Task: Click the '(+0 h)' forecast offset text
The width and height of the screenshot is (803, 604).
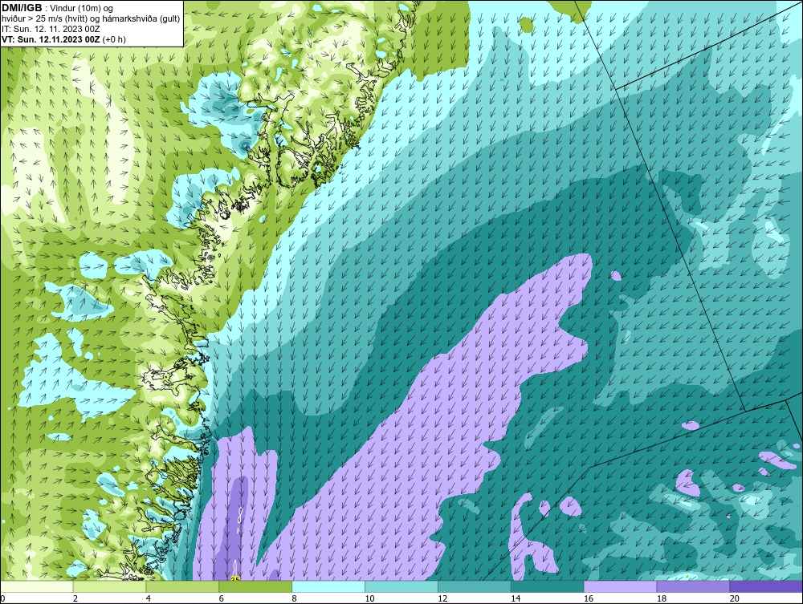Action: pyautogui.click(x=114, y=39)
